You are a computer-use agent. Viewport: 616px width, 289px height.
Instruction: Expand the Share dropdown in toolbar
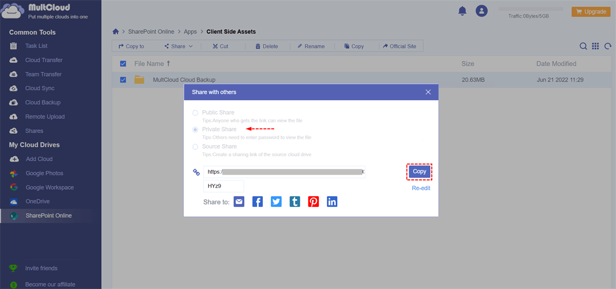point(179,46)
